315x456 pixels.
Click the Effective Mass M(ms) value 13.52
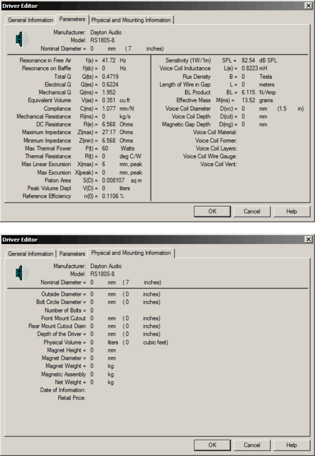(248, 100)
